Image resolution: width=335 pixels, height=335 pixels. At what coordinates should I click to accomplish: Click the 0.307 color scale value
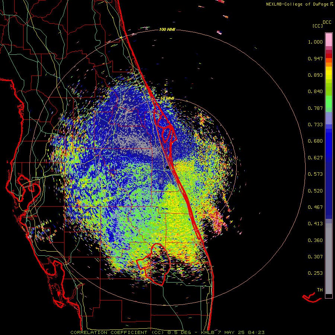pos(315,257)
